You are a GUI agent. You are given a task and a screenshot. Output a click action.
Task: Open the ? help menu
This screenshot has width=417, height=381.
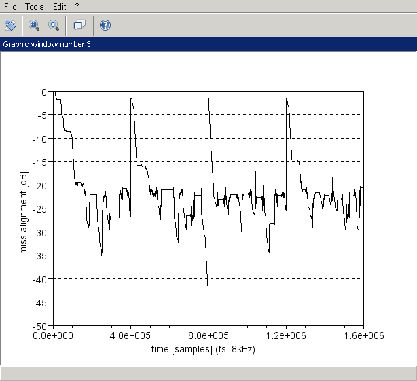point(77,5)
